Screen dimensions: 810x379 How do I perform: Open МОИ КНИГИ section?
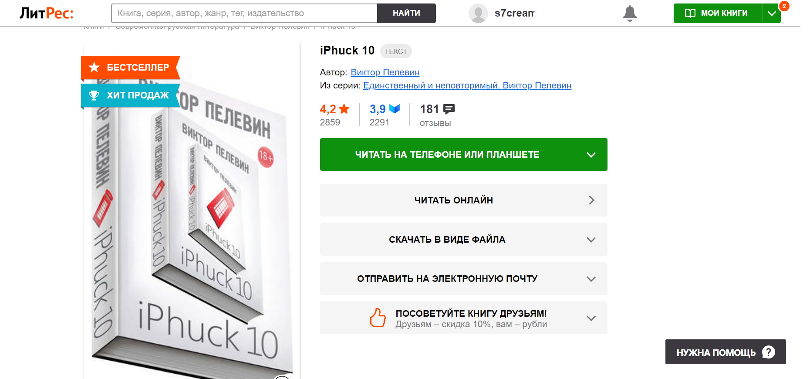point(718,14)
